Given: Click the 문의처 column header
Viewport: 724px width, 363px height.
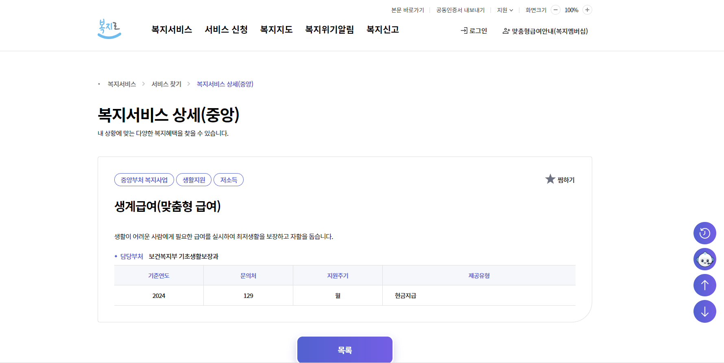Looking at the screenshot, I should [248, 276].
